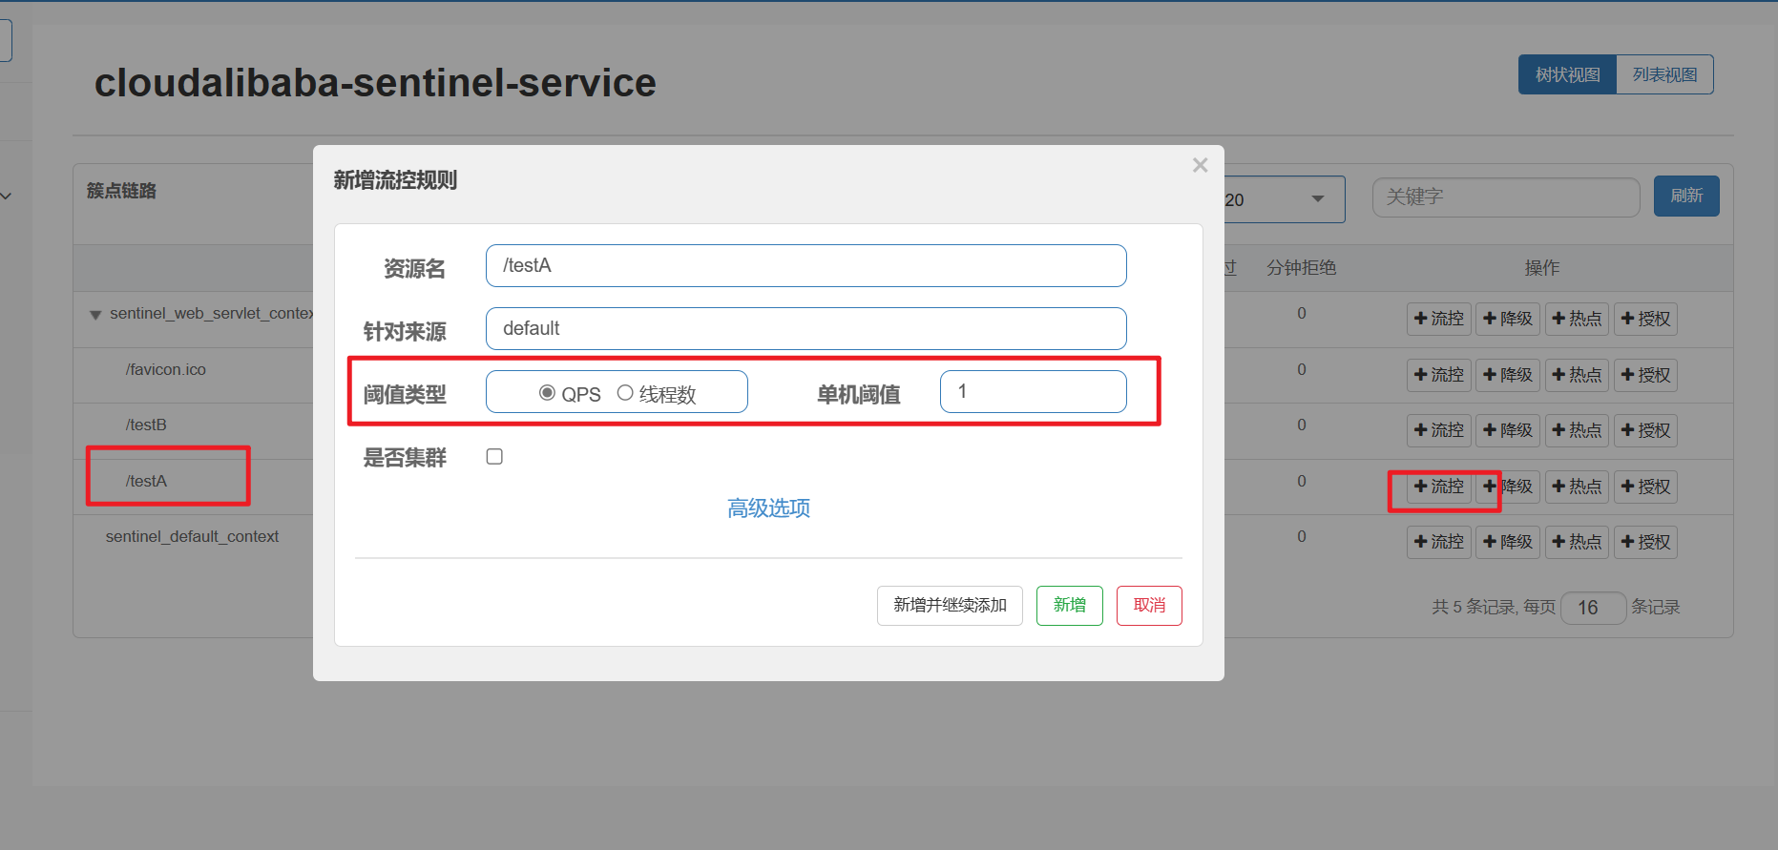Viewport: 1778px width, 850px height.
Task: Add 降级 rule for /testA
Action: (1508, 487)
